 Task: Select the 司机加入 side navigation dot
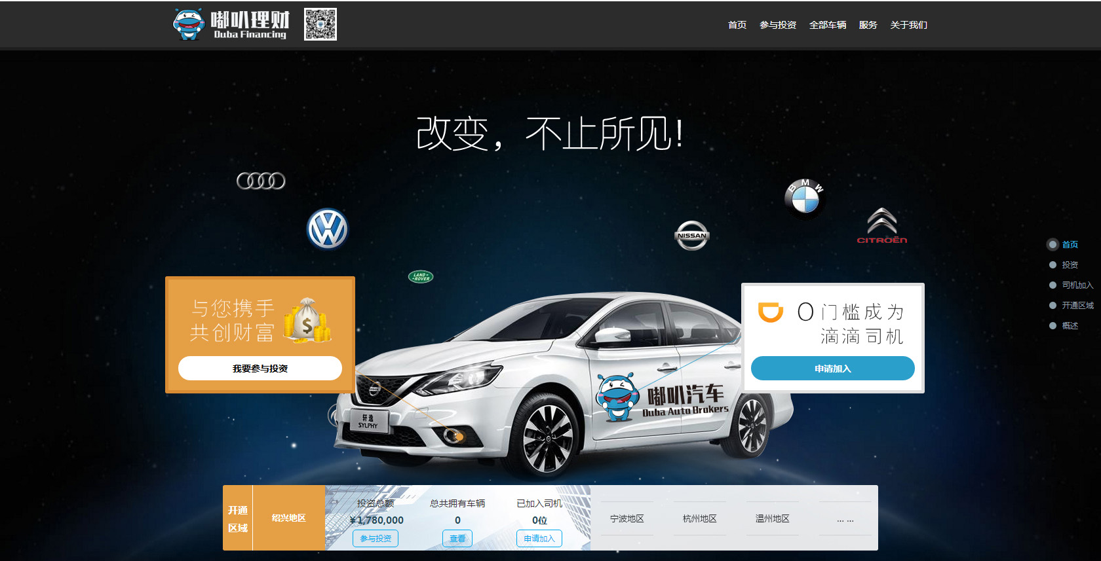1053,285
